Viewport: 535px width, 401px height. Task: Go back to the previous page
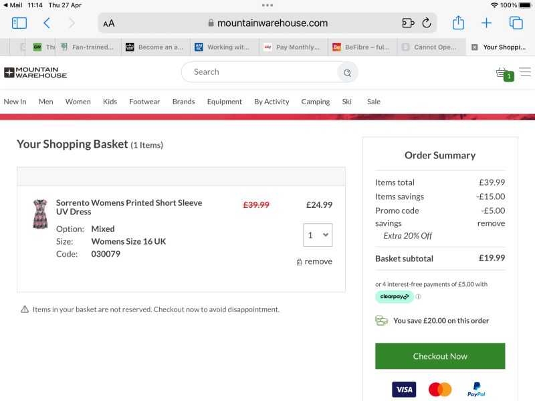[x=46, y=23]
